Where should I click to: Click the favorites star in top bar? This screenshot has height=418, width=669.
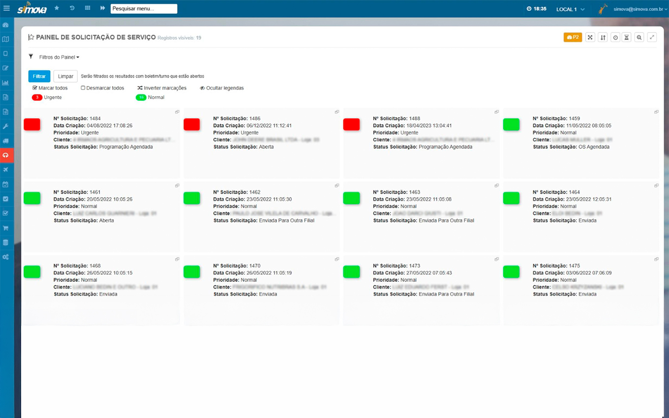(57, 8)
